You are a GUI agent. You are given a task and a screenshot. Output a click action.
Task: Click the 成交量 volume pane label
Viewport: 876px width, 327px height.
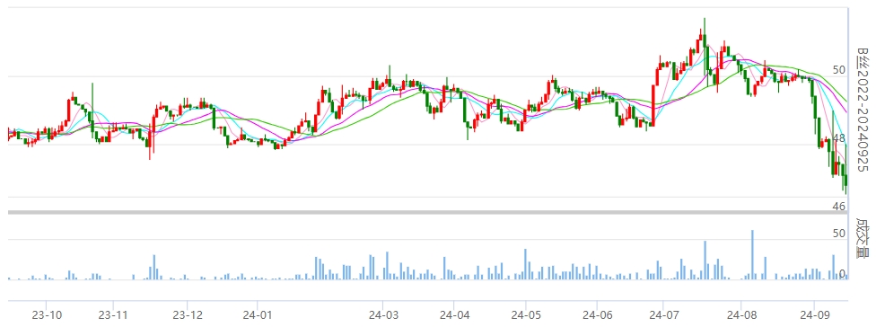864,237
